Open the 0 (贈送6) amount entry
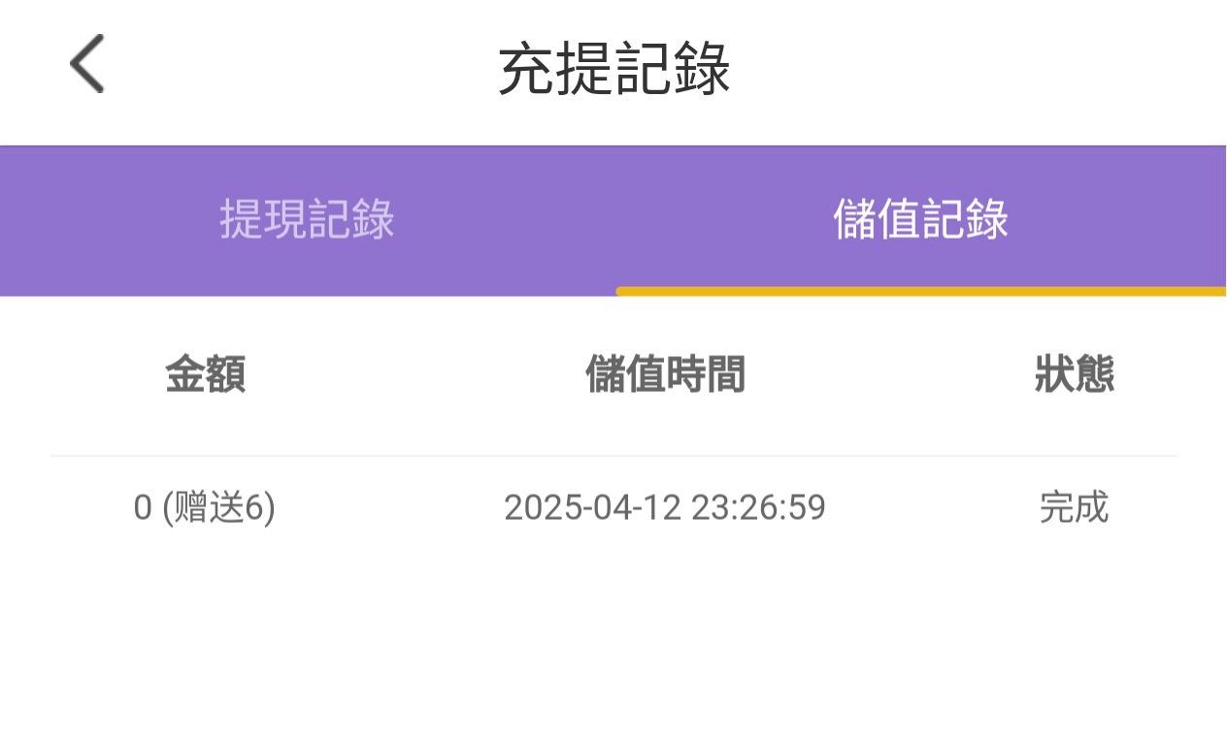This screenshot has height=743, width=1227. click(x=205, y=507)
